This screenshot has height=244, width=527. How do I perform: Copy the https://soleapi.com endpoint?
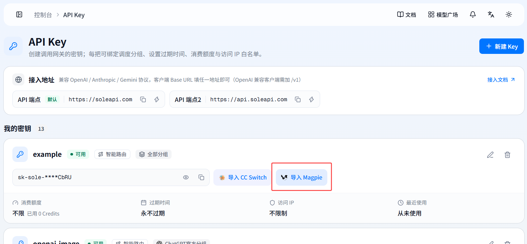(x=143, y=100)
